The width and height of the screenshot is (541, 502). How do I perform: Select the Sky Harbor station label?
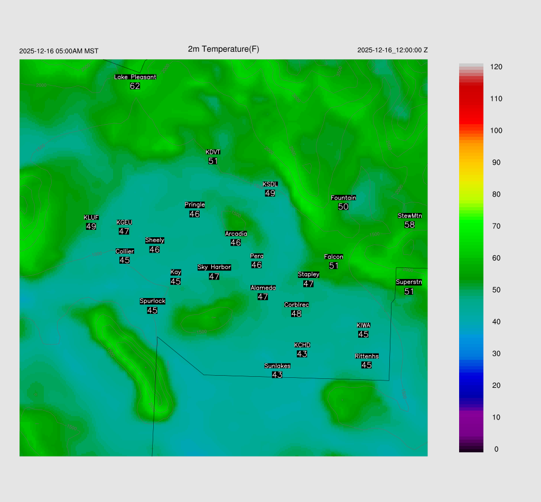214,267
